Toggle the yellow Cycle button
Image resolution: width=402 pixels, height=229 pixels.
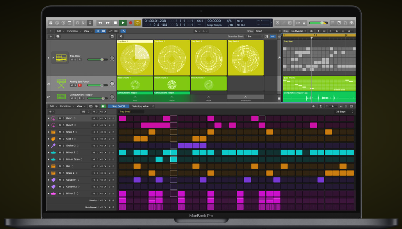point(138,23)
